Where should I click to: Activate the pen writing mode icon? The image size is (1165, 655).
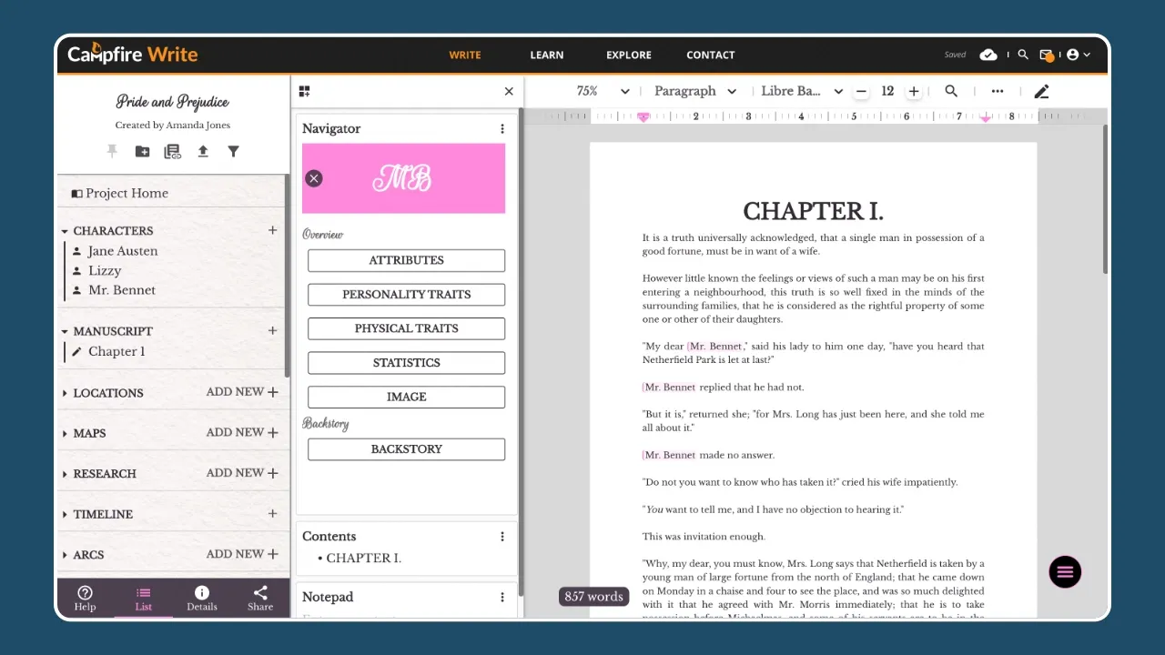[x=1041, y=91]
